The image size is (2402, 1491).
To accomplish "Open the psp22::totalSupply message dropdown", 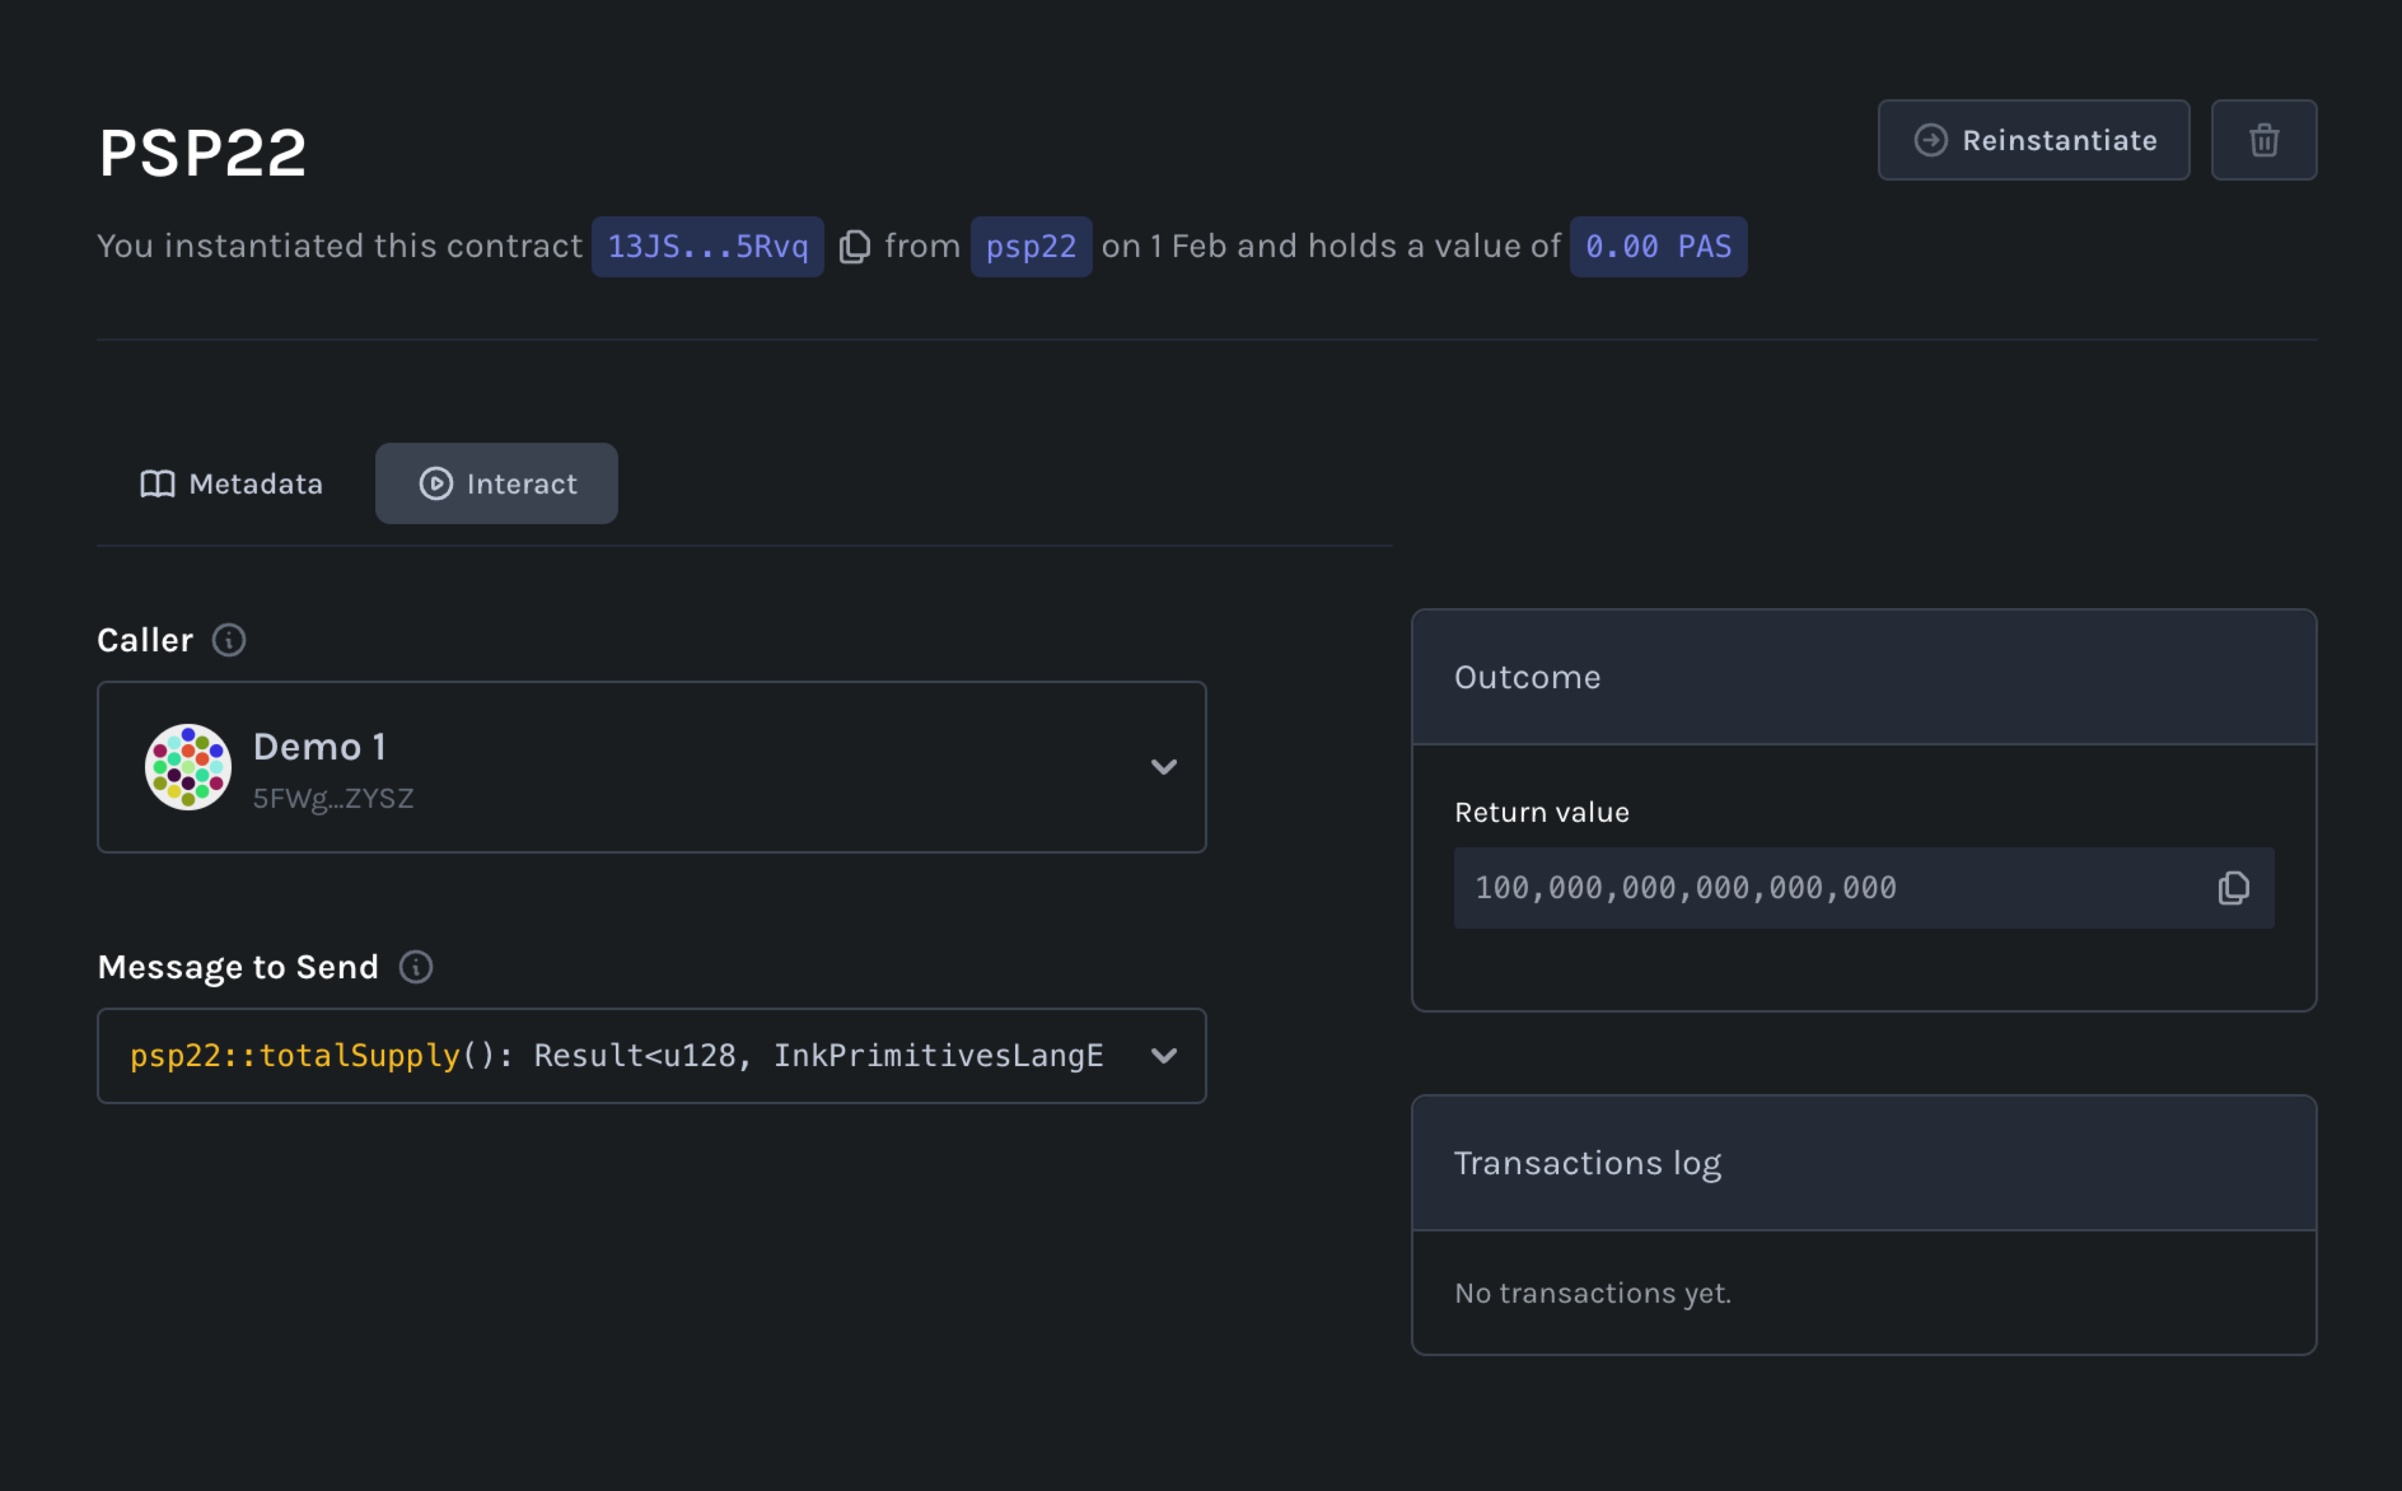I will click(616, 1056).
